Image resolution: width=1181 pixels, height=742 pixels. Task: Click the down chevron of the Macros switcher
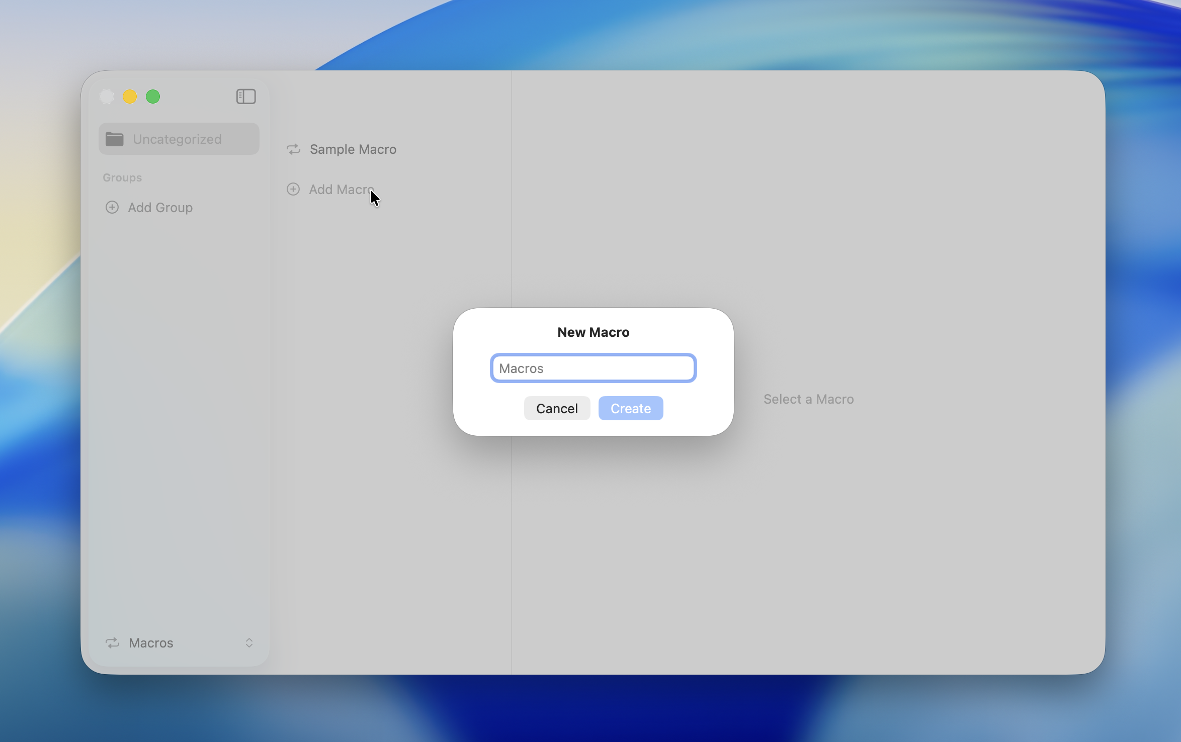[x=249, y=646]
